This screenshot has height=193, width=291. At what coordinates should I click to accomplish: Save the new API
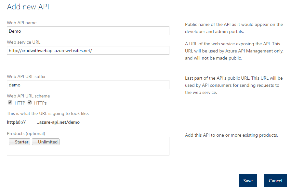click(248, 181)
